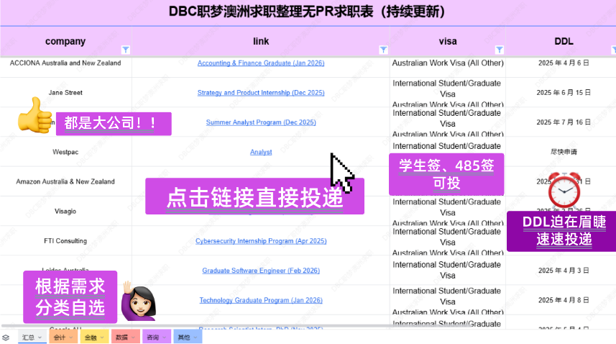This screenshot has height=344, width=616.
Task: Select the FTI Consulting company cell
Action: (x=65, y=241)
